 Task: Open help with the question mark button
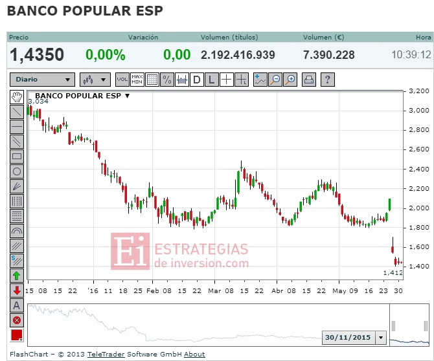pos(328,80)
